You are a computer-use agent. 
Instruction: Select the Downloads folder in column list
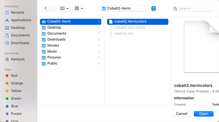71,39
